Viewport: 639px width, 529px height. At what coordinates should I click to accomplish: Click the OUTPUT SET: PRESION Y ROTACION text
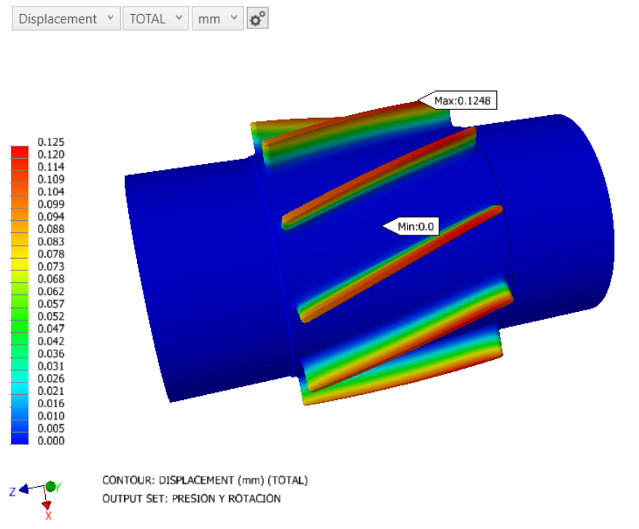(191, 498)
